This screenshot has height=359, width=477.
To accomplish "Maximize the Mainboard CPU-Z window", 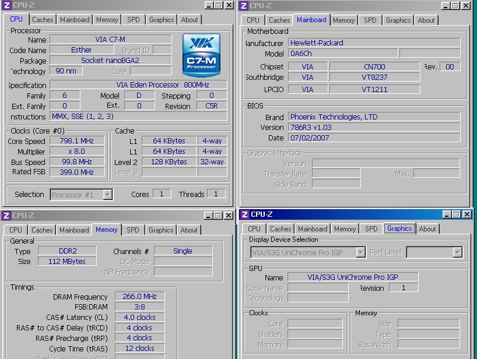I will click(455, 5).
